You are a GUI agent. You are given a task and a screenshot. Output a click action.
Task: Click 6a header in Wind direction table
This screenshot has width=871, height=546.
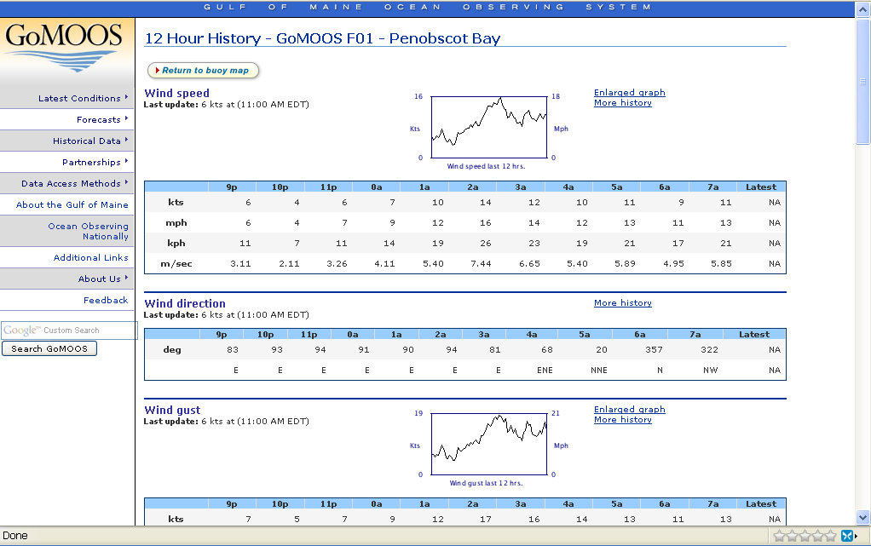tap(640, 335)
